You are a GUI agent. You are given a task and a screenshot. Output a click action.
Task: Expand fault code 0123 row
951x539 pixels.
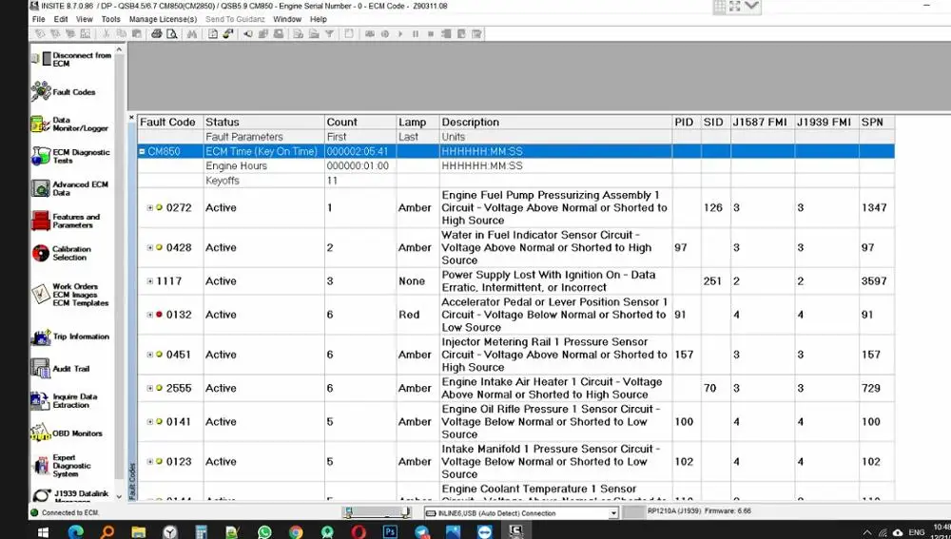(150, 461)
